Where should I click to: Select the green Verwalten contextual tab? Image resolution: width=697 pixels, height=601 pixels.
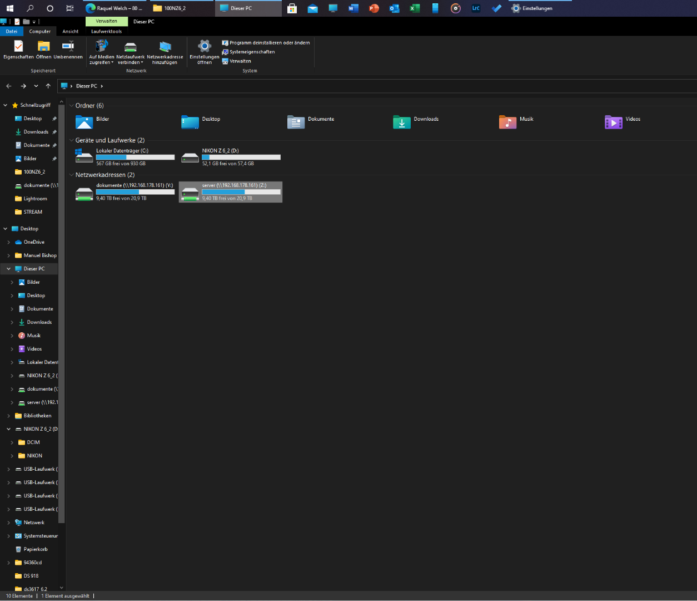coord(107,21)
